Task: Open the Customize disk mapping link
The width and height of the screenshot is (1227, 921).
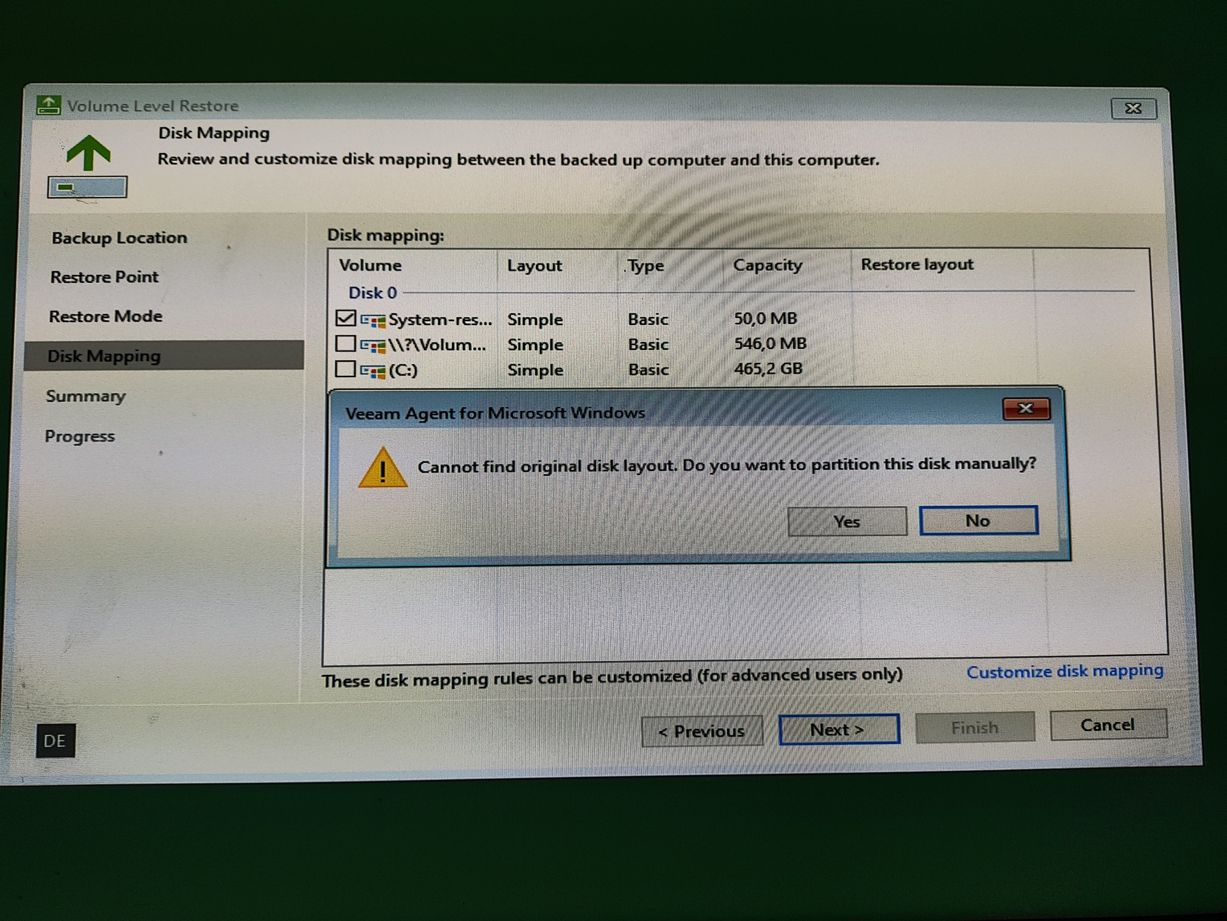Action: [1064, 672]
